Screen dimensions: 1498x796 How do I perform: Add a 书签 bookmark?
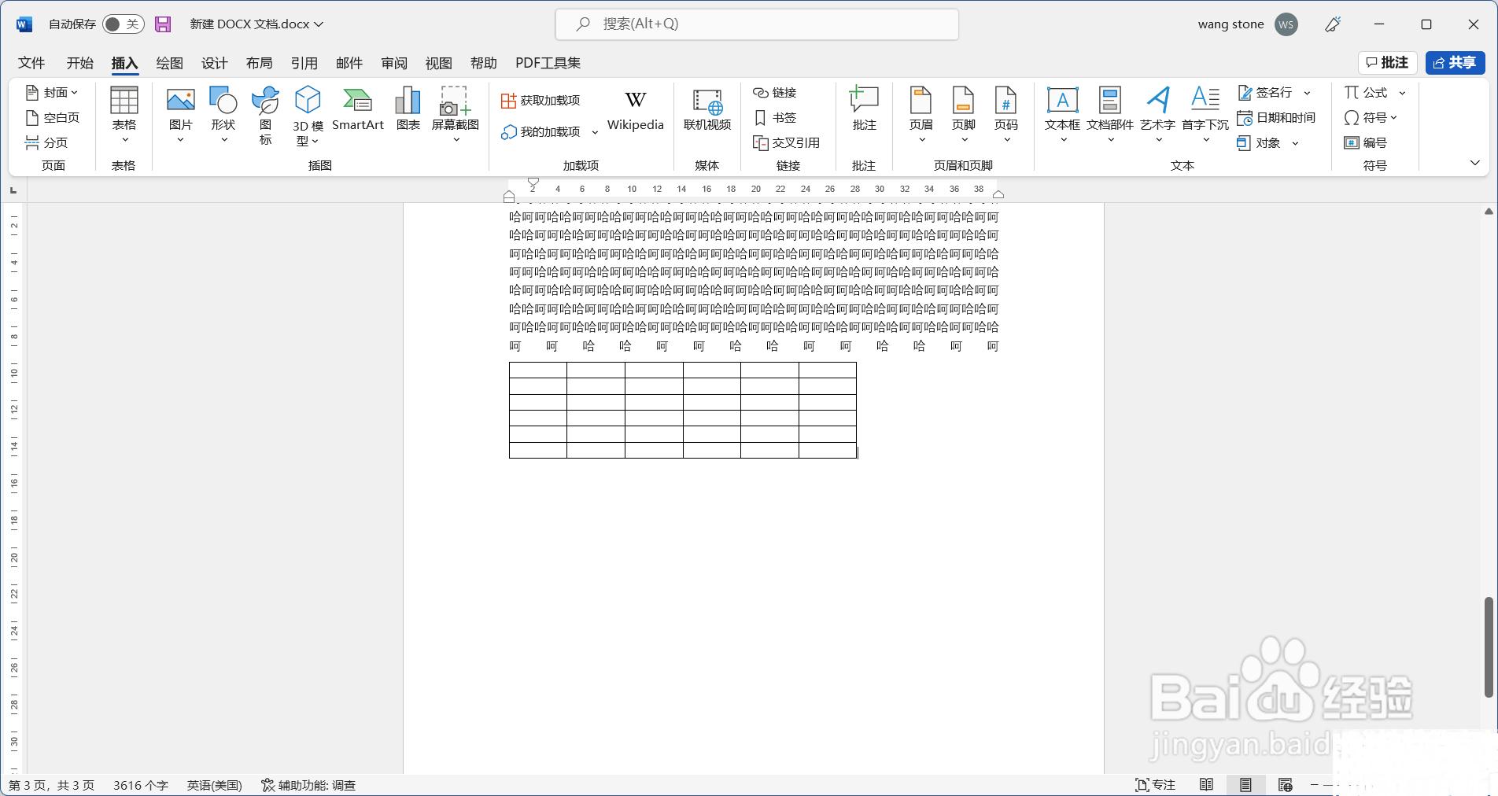(775, 118)
